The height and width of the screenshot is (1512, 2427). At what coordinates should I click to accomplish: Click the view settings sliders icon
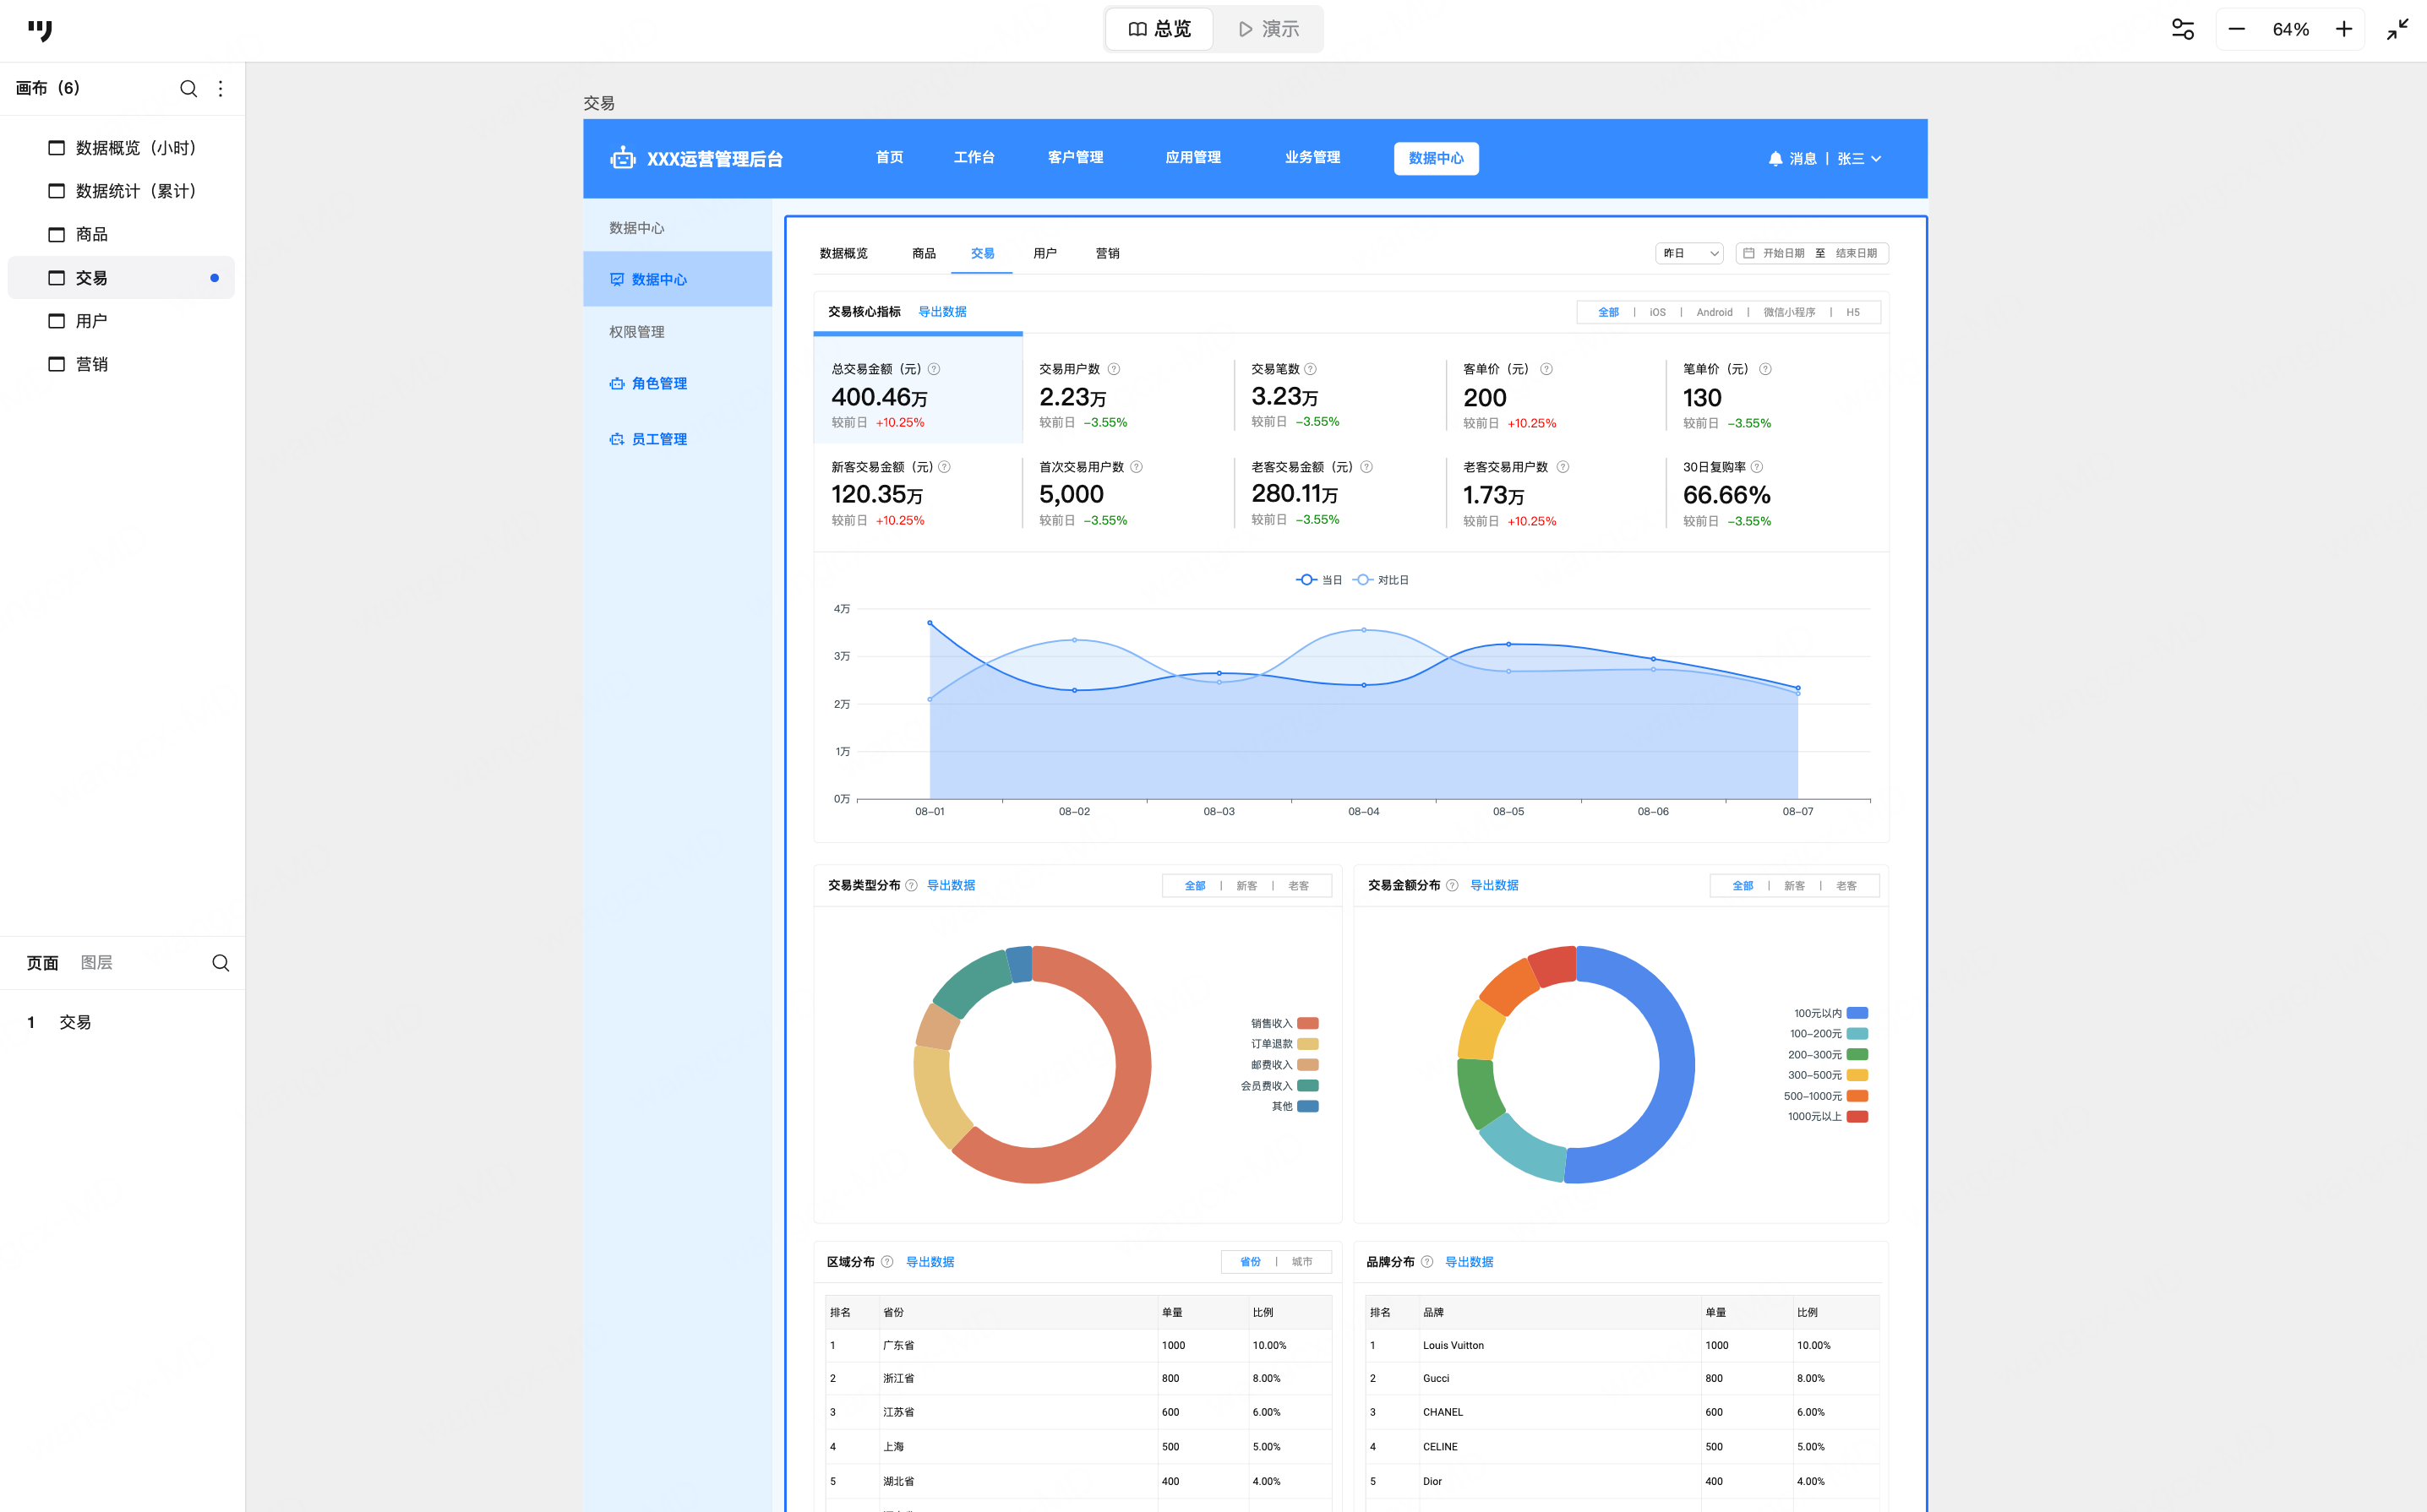pos(2183,29)
